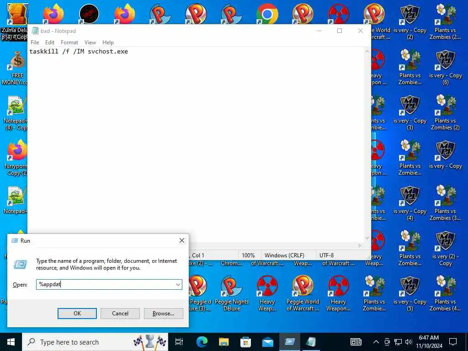Click the '100%' zoom status text
The width and height of the screenshot is (468, 351).
[248, 255]
